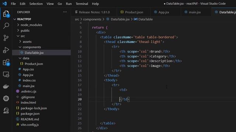The height and width of the screenshot is (132, 236).
Task: Open the Go menu
Action: (60, 4)
